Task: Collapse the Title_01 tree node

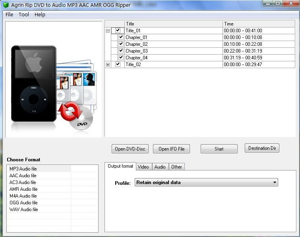Action: click(108, 31)
